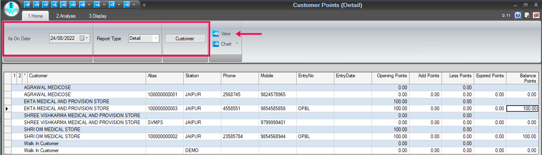Click the Alias column header
The width and height of the screenshot is (542, 155).
click(x=164, y=78)
